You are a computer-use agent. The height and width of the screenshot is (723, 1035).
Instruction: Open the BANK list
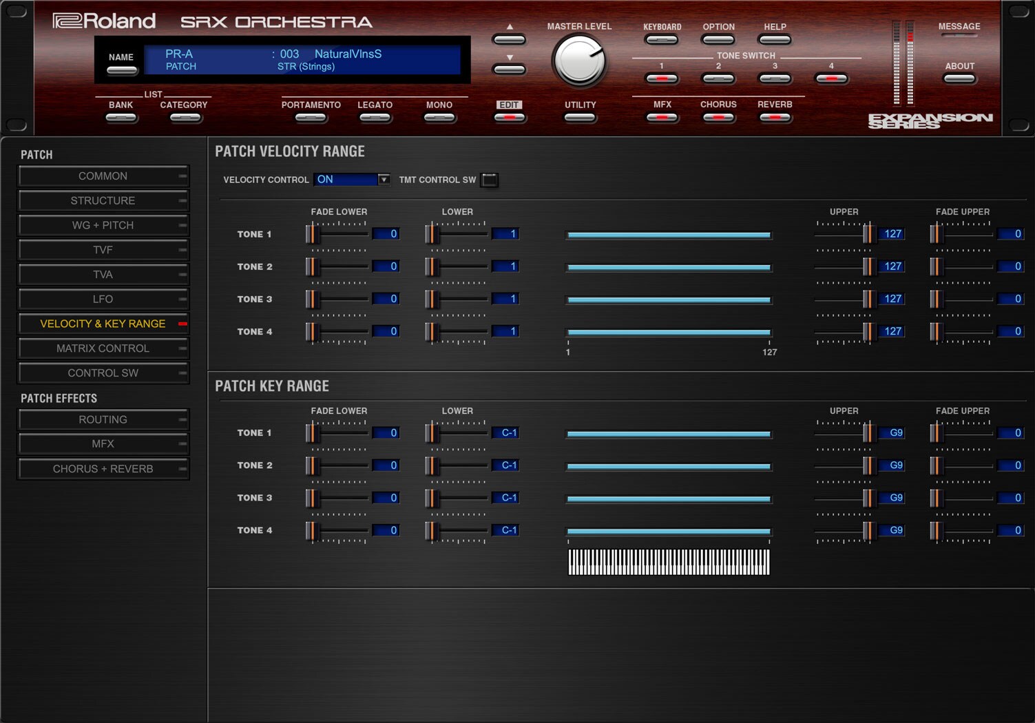coord(121,118)
